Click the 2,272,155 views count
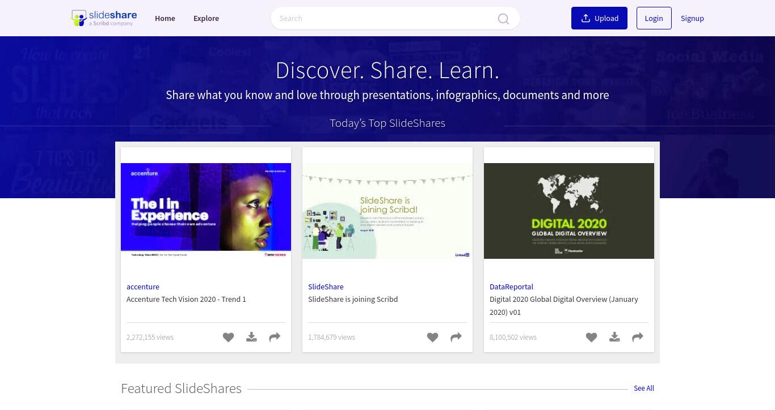This screenshot has width=775, height=410. coord(150,337)
